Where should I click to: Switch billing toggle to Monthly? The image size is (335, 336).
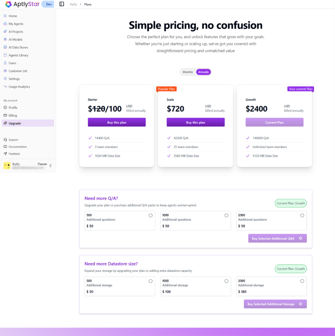point(188,72)
